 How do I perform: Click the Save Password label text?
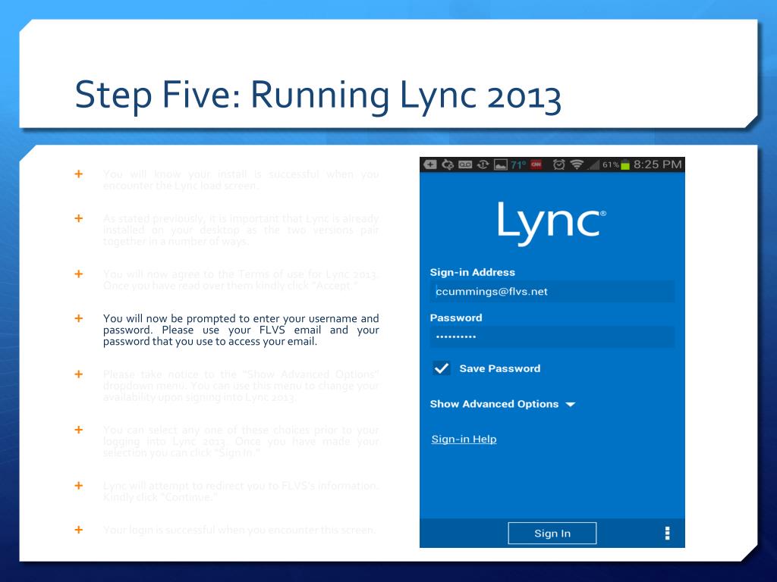tap(499, 368)
